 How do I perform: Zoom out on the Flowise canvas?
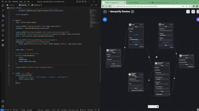152,107
